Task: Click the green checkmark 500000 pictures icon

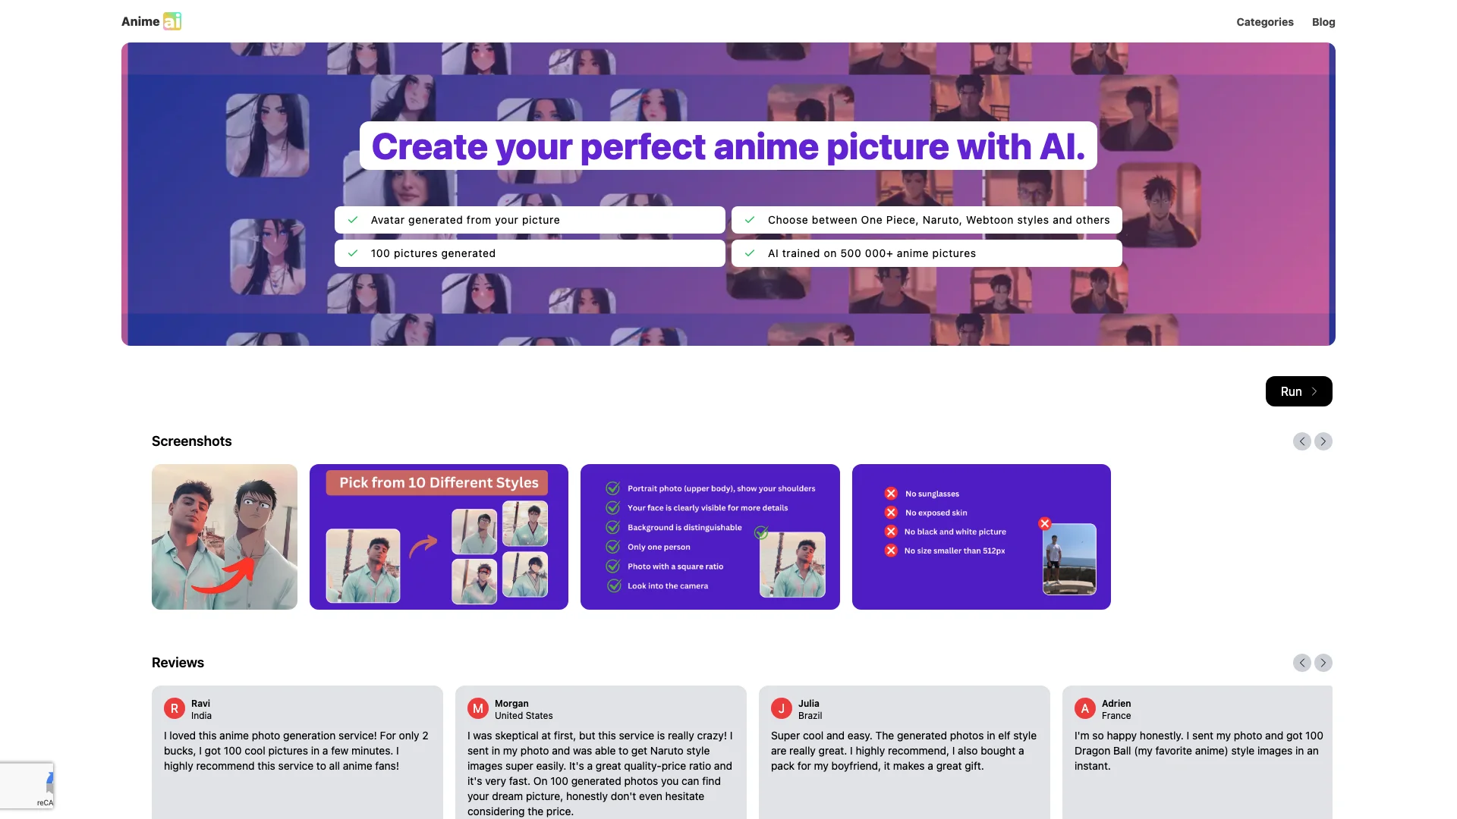Action: [750, 253]
